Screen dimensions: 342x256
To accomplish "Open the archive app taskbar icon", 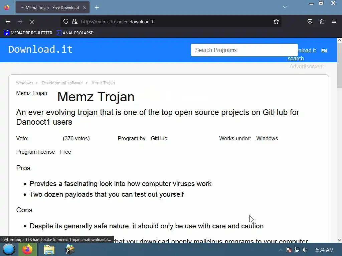I will [70, 249].
